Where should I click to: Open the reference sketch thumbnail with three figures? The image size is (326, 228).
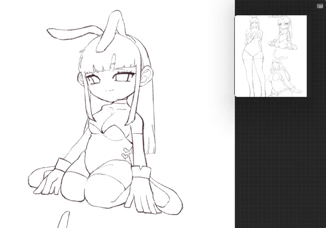point(271,56)
